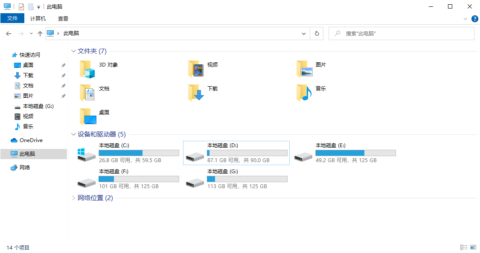The height and width of the screenshot is (253, 480).
Task: Go up one level with the up arrow
Action: pyautogui.click(x=40, y=34)
